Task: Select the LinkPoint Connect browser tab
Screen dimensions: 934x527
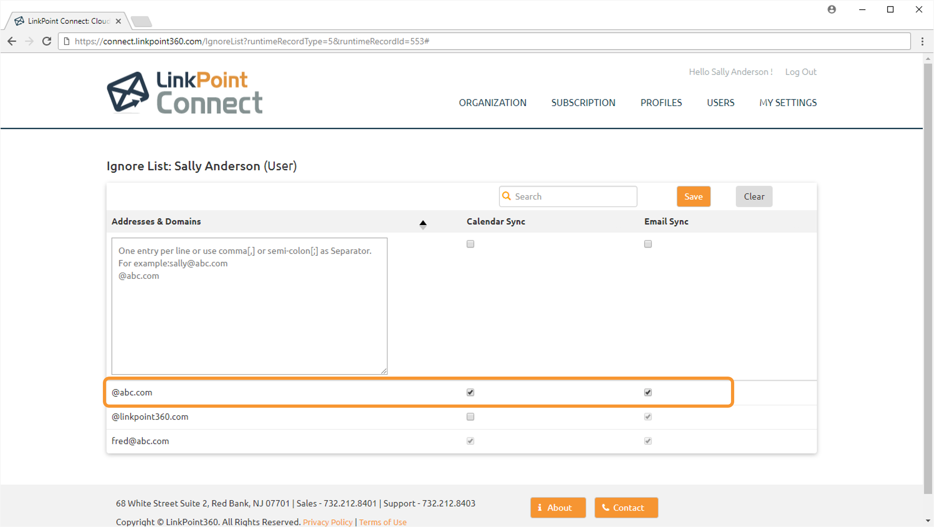Action: pyautogui.click(x=68, y=21)
